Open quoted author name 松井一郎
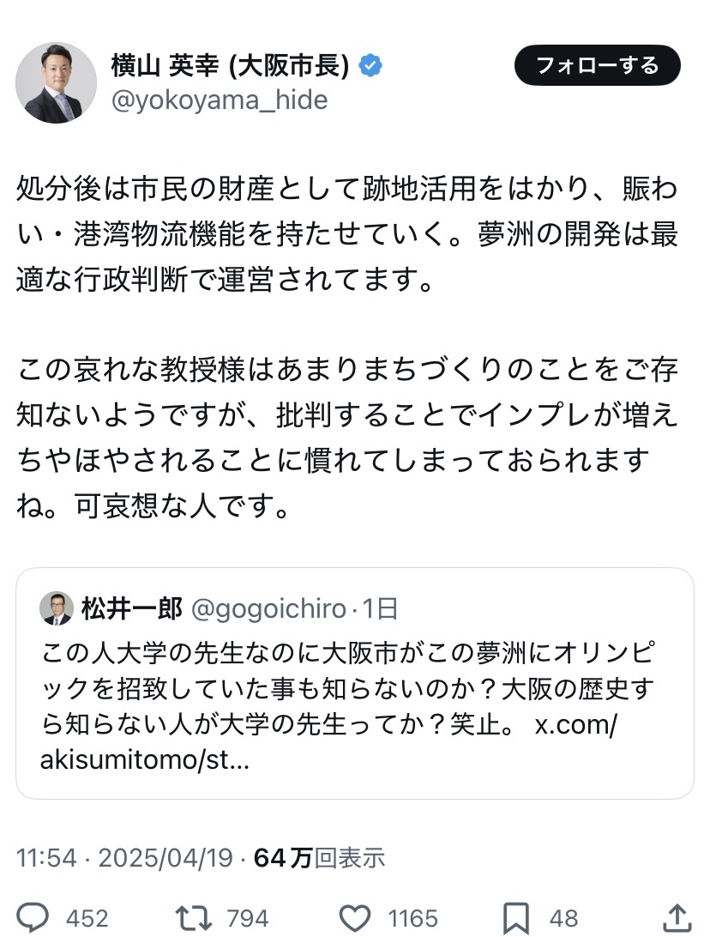 coord(132,608)
